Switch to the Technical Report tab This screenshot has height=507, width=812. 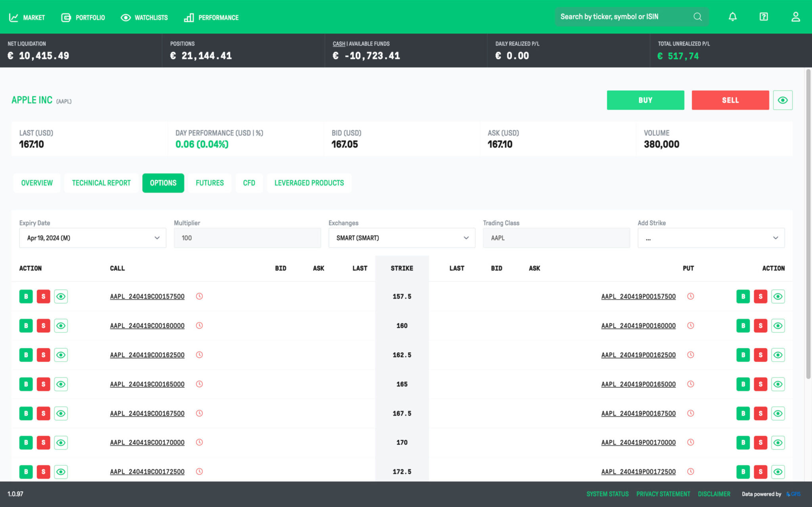[101, 183]
